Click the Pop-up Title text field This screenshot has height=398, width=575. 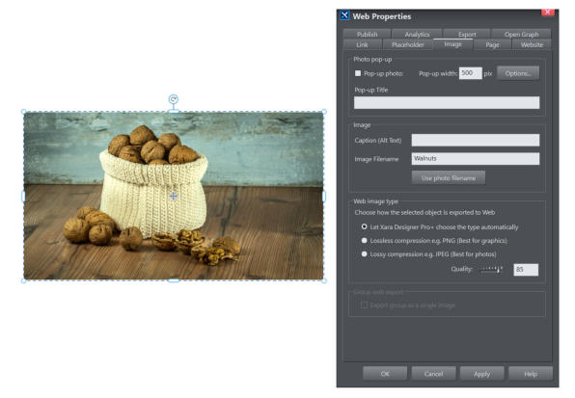coord(447,102)
